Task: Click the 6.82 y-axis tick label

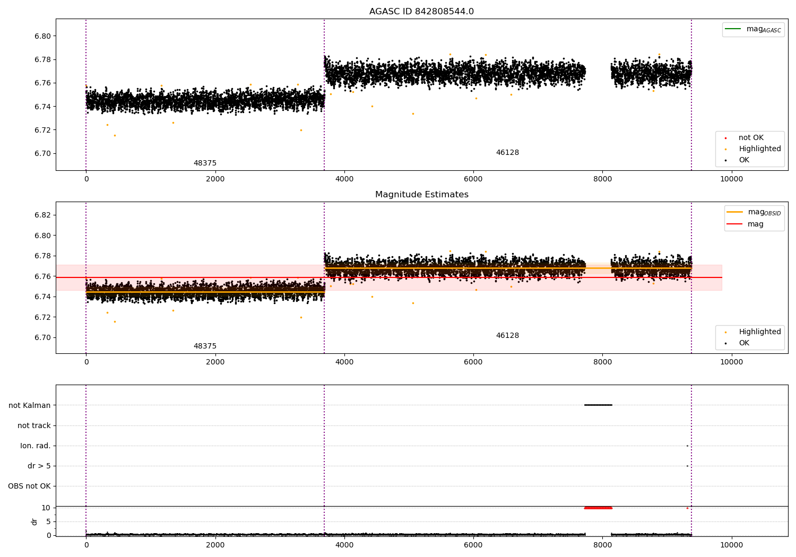Action: tap(42, 215)
